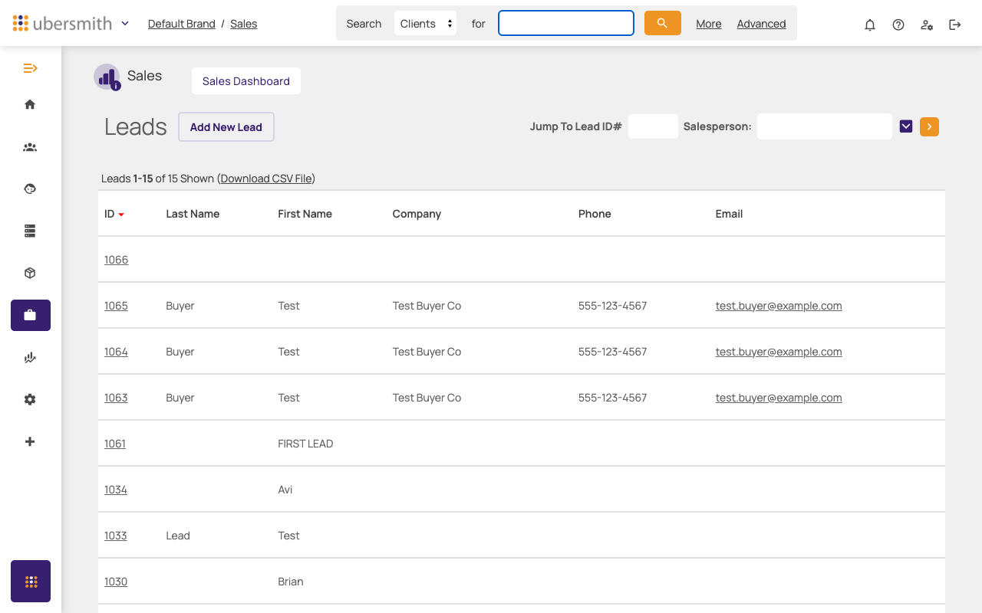982x613 pixels.
Task: Click email link in lead 1063 row
Action: pyautogui.click(x=779, y=398)
